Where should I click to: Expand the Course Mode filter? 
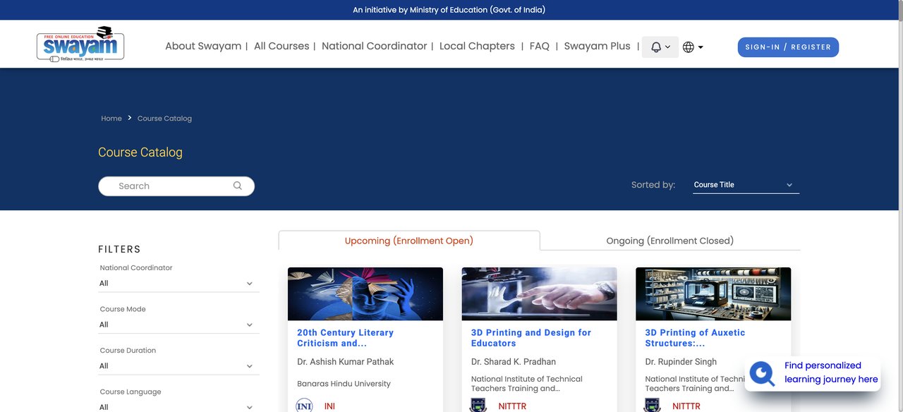click(x=178, y=325)
